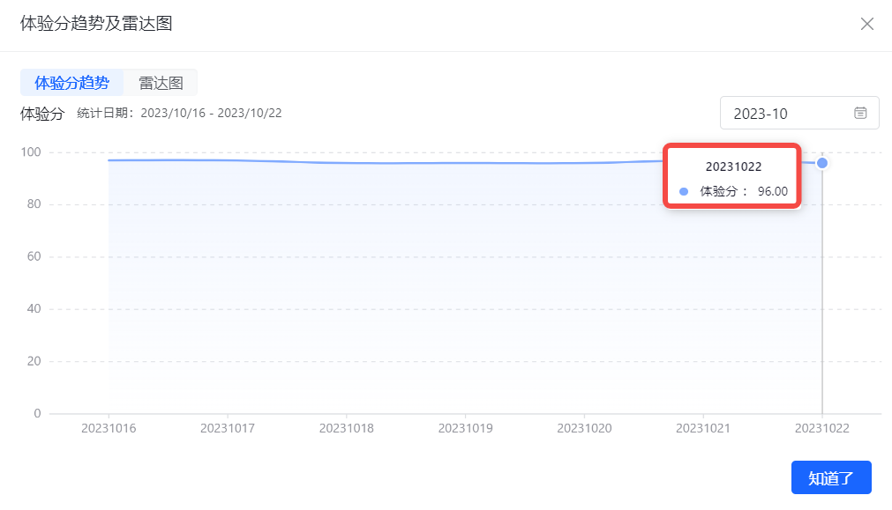Close the 体验分趋势及雷达图 dialog
This screenshot has width=892, height=510.
(866, 24)
